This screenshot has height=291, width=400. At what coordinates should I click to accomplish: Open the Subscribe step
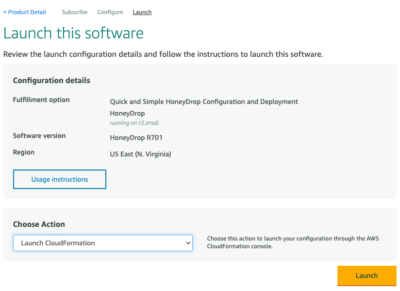point(74,12)
